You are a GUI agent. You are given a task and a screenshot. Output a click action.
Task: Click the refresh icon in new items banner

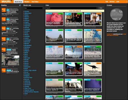click(80, 11)
